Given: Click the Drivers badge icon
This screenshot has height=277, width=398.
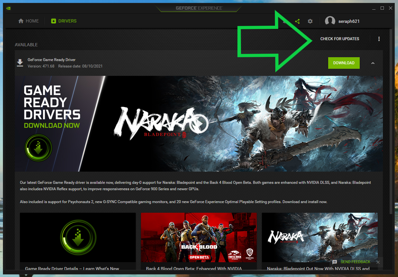Looking at the screenshot, I should coord(53,21).
